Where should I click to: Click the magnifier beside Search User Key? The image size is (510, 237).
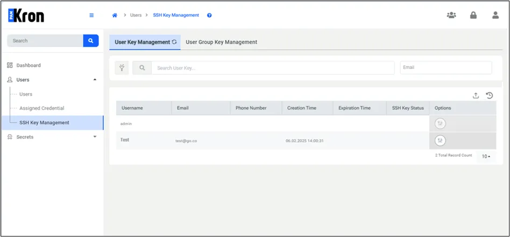142,68
